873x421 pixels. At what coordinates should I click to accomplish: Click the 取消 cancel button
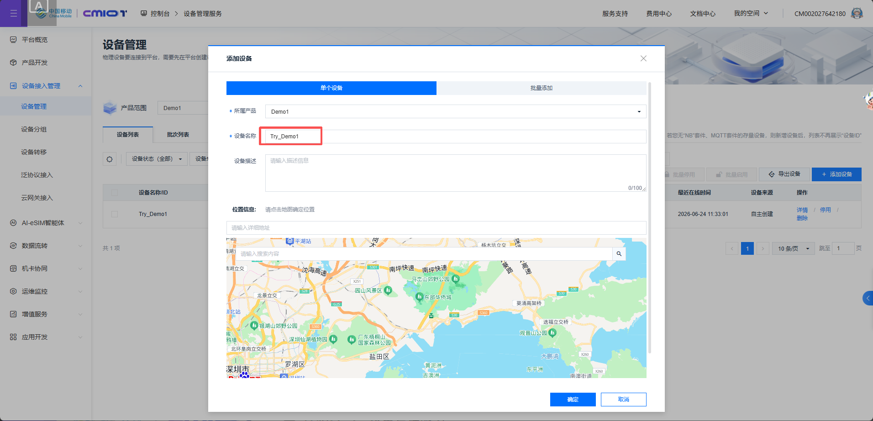click(x=624, y=400)
